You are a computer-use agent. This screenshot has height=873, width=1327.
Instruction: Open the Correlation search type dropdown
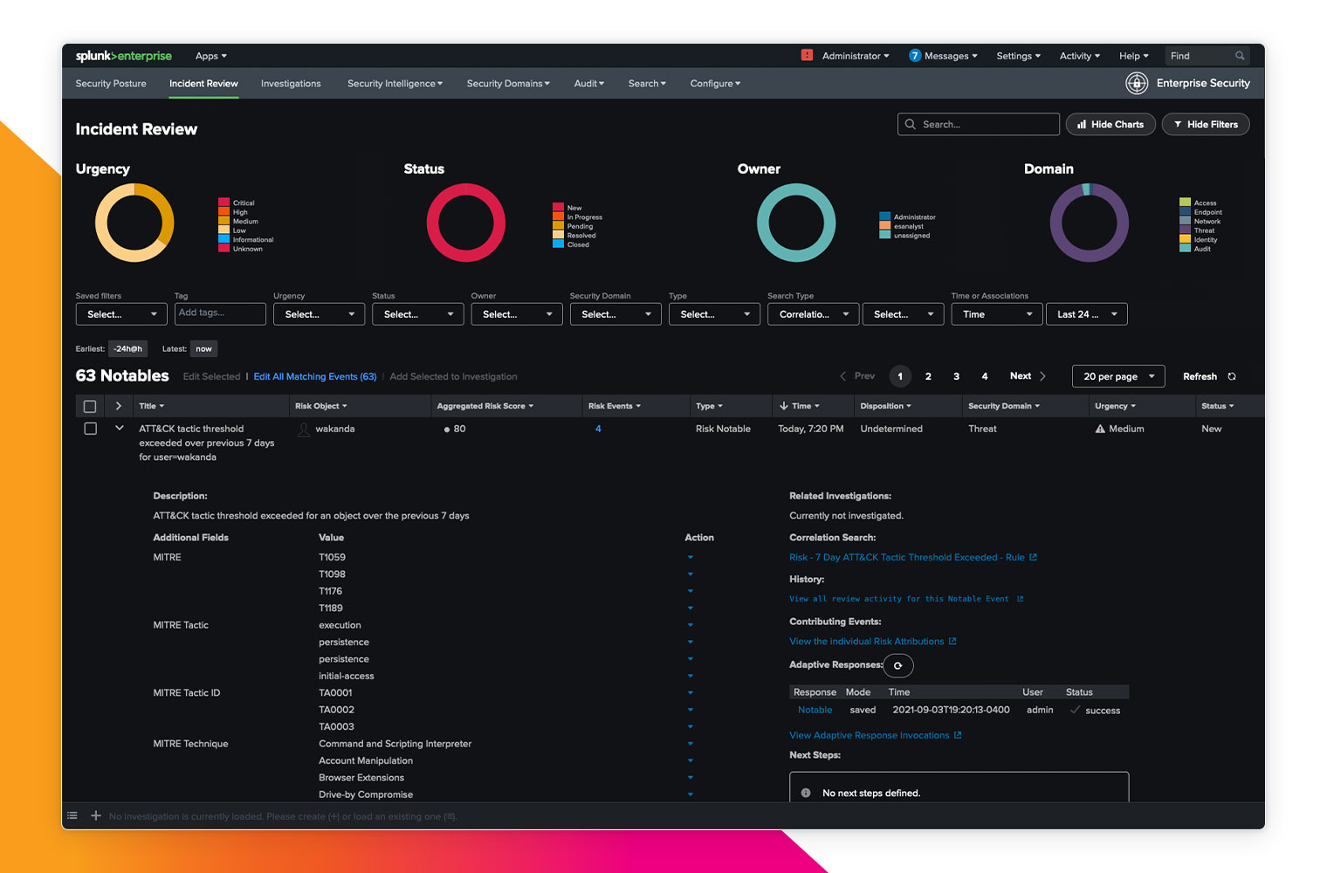[813, 314]
